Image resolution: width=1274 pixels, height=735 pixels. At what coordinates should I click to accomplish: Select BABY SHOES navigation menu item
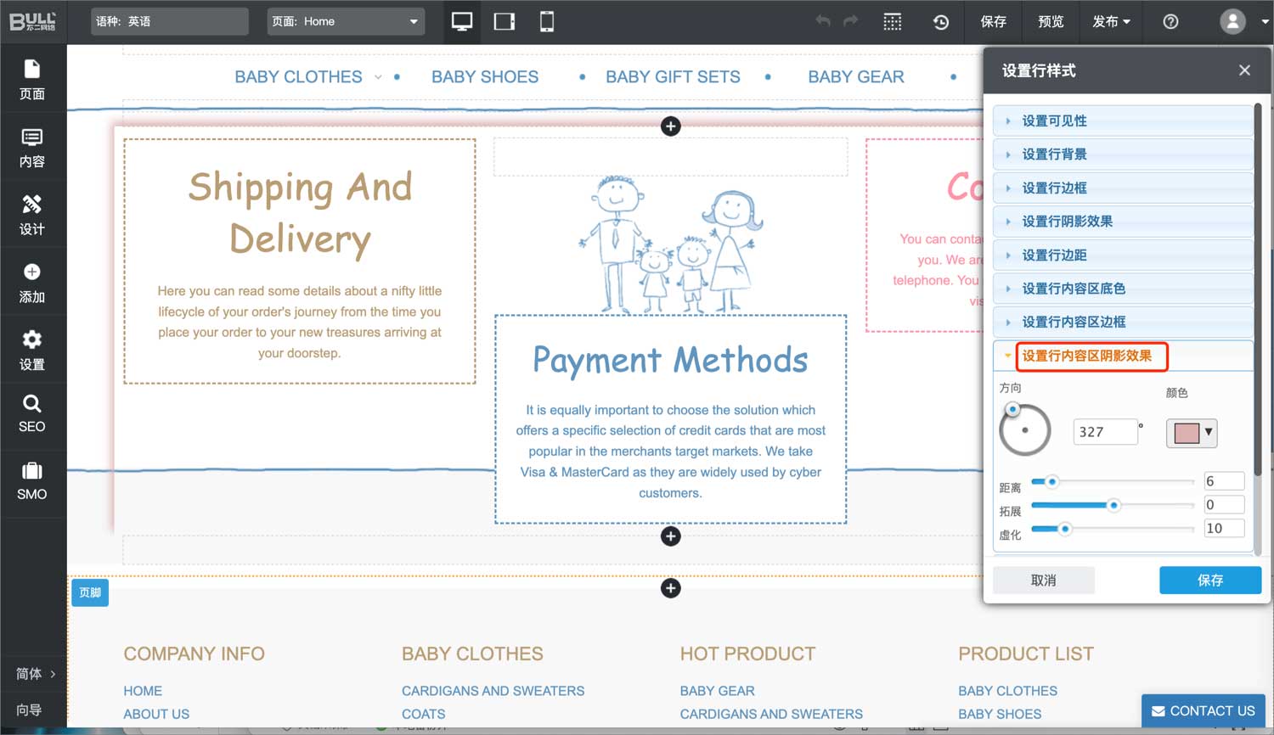(x=485, y=77)
